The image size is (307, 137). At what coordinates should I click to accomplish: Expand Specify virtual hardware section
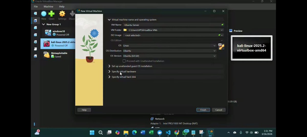[x=109, y=72]
